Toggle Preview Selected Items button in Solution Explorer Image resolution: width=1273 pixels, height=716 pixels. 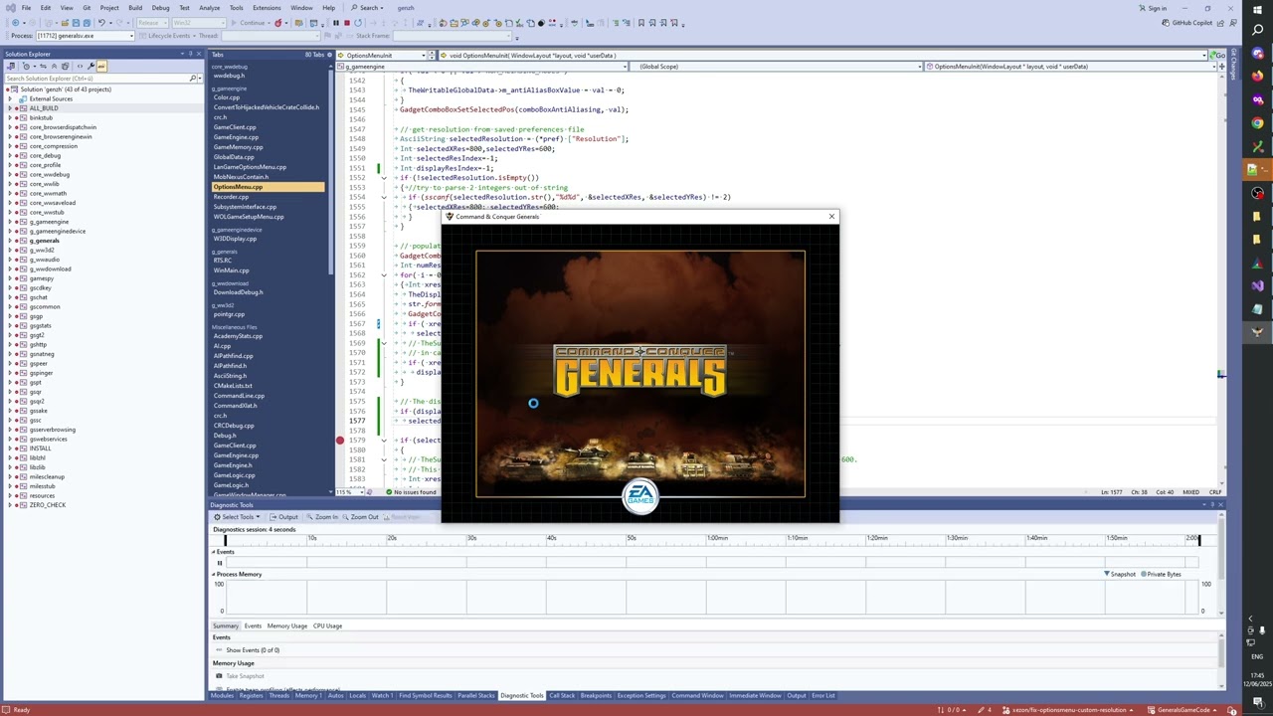(100, 66)
